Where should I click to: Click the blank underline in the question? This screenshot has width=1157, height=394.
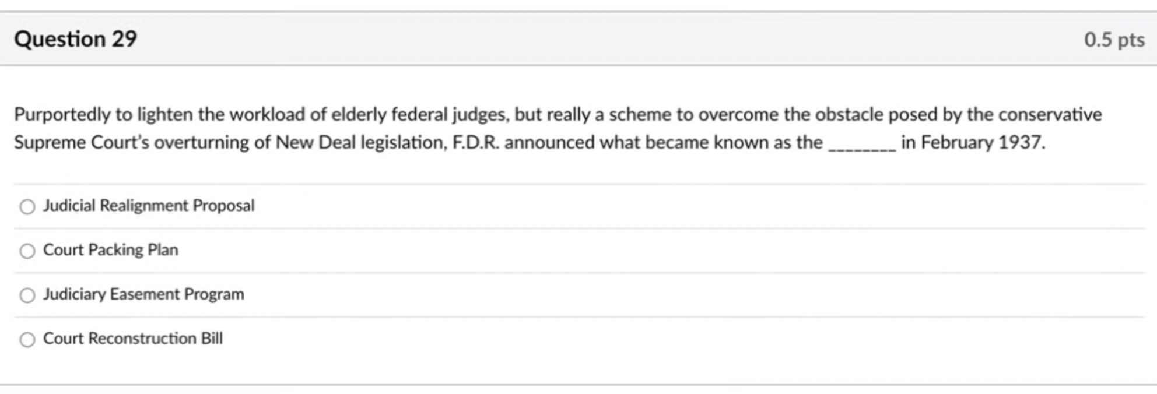[862, 146]
